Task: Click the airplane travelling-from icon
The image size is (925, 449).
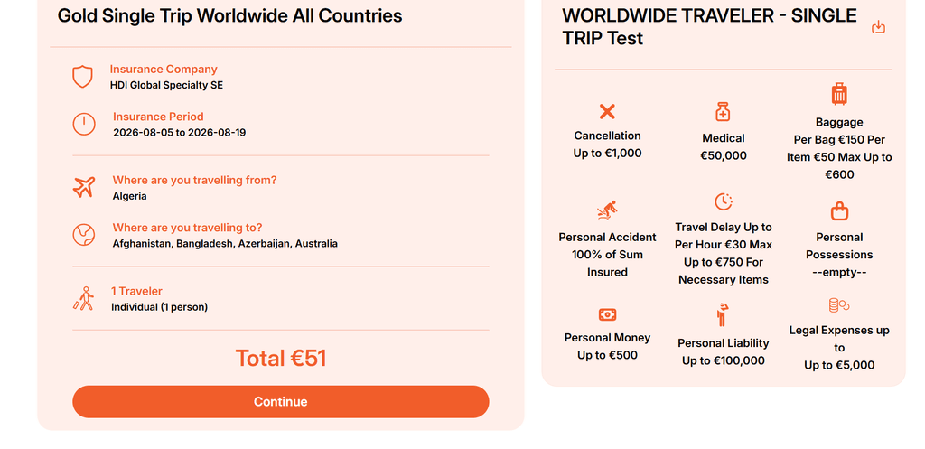Action: click(84, 187)
